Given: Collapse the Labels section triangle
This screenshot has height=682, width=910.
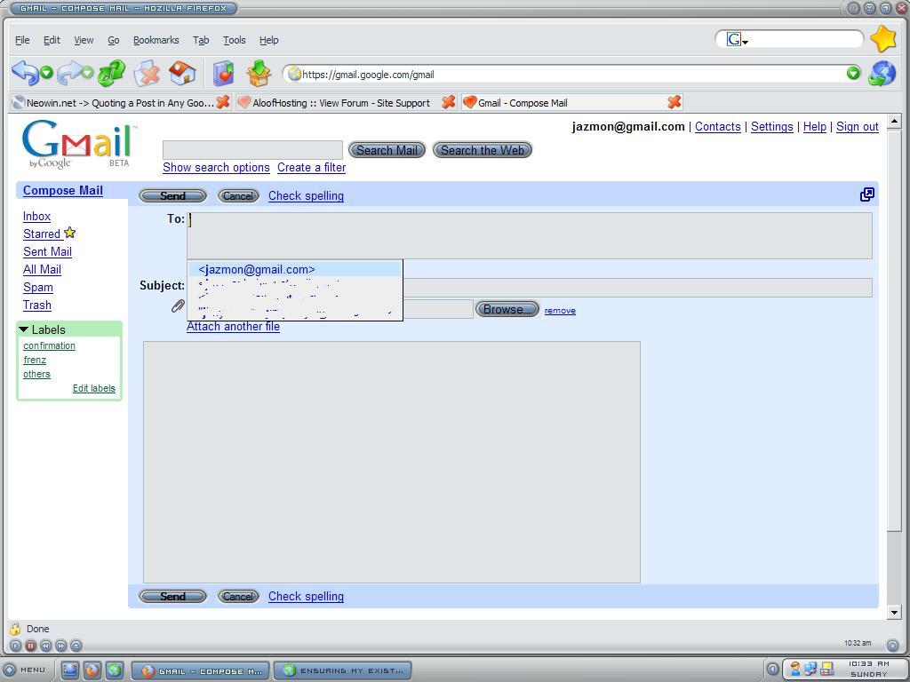Looking at the screenshot, I should [24, 329].
